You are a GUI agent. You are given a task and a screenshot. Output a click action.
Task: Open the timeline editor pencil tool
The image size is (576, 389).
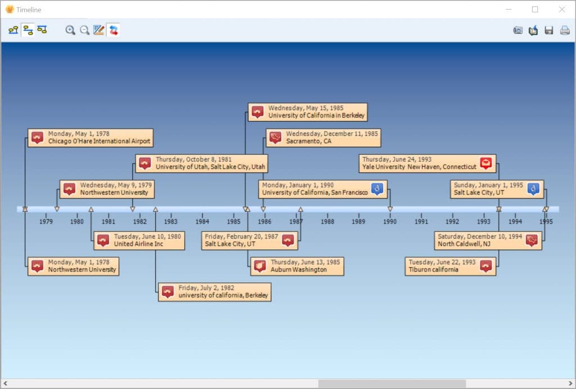[x=98, y=30]
